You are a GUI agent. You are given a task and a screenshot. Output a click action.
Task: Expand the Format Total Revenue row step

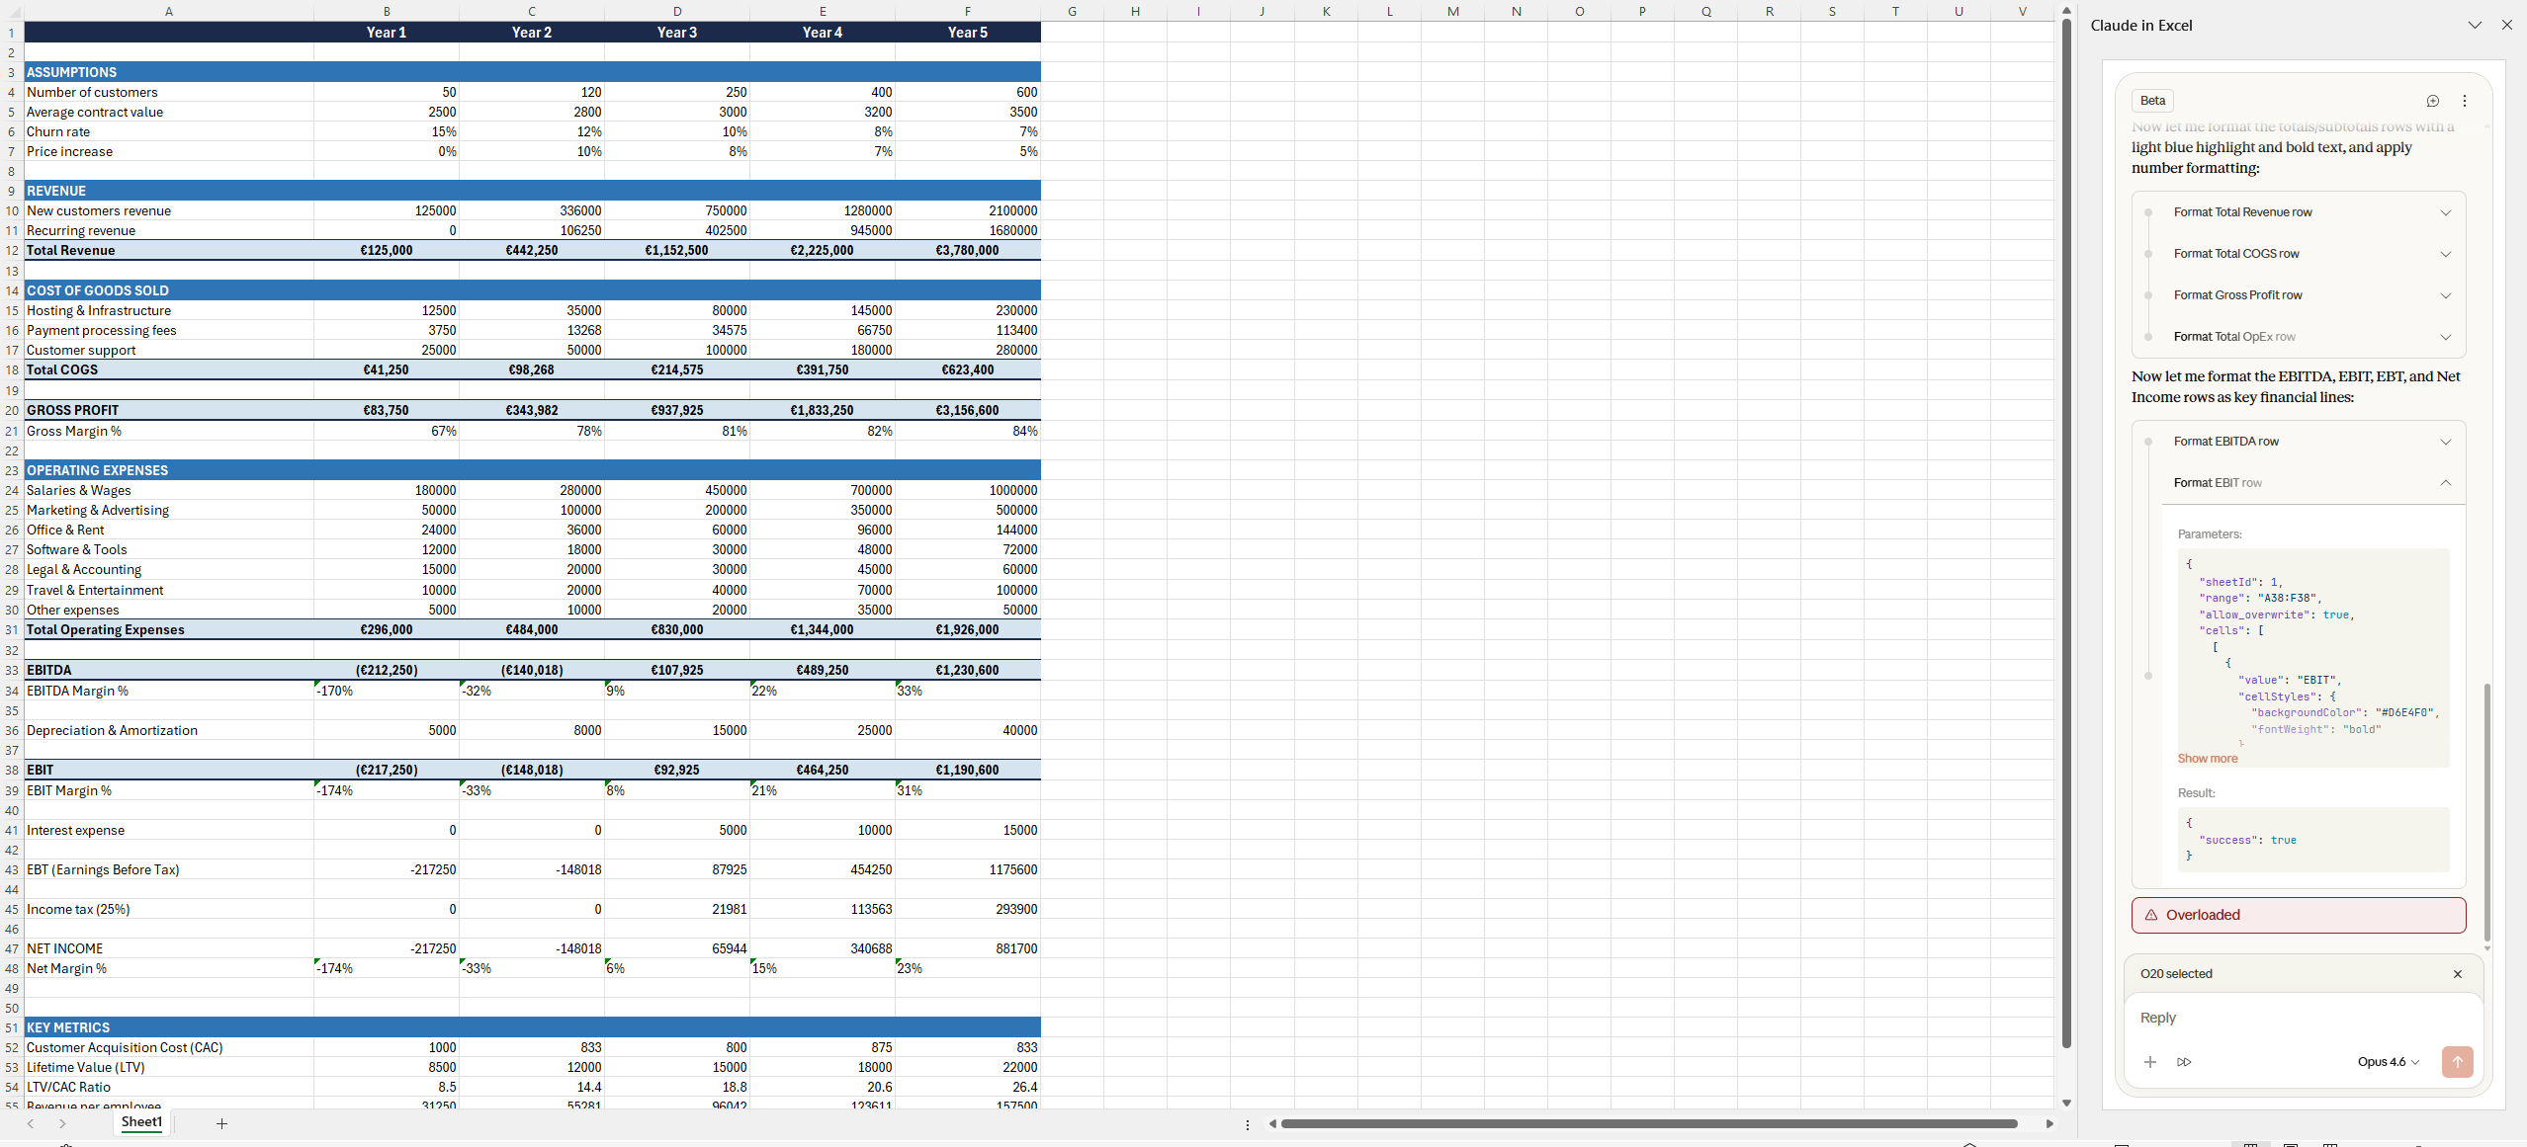coord(2445,211)
